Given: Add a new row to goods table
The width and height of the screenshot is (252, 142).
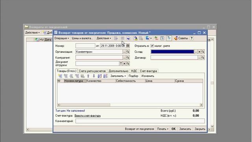Looking at the screenshot, I should (60, 76).
